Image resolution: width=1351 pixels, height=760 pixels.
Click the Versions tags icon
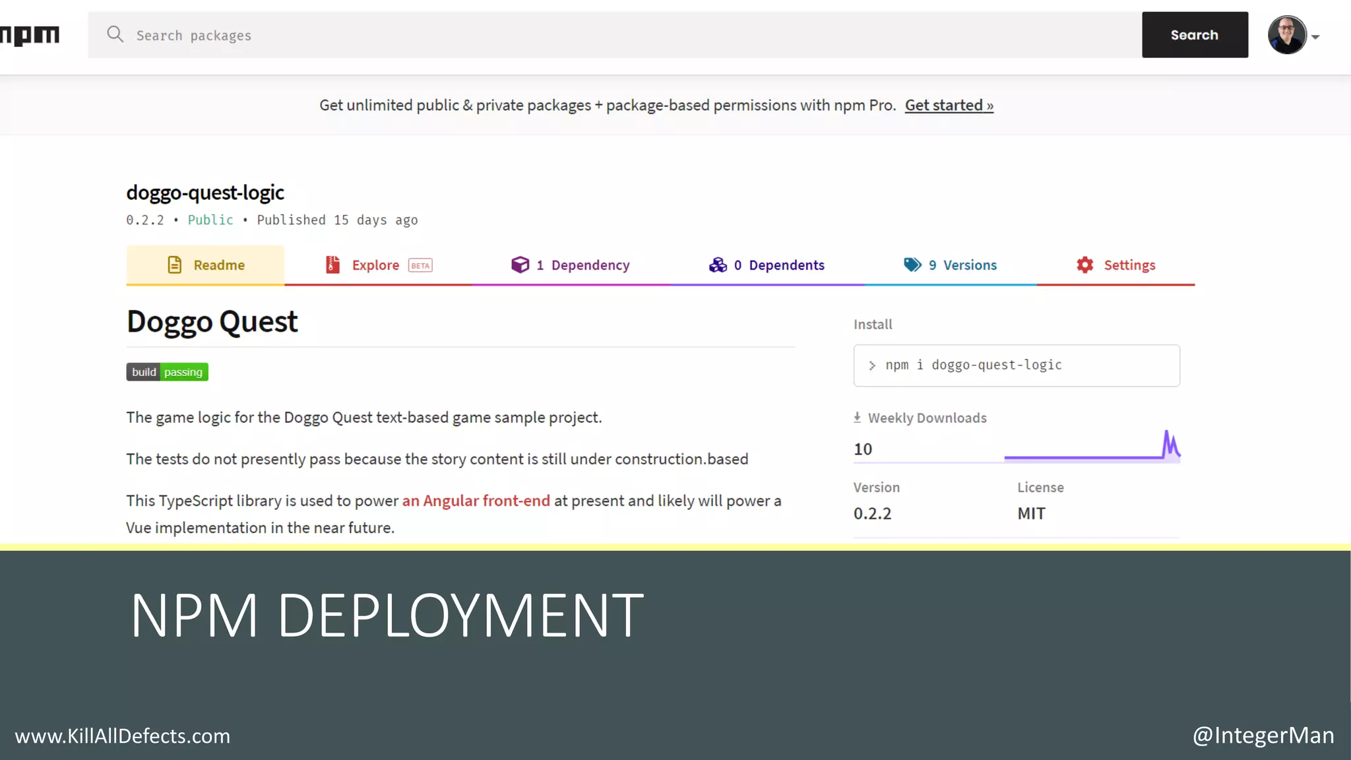(x=912, y=265)
